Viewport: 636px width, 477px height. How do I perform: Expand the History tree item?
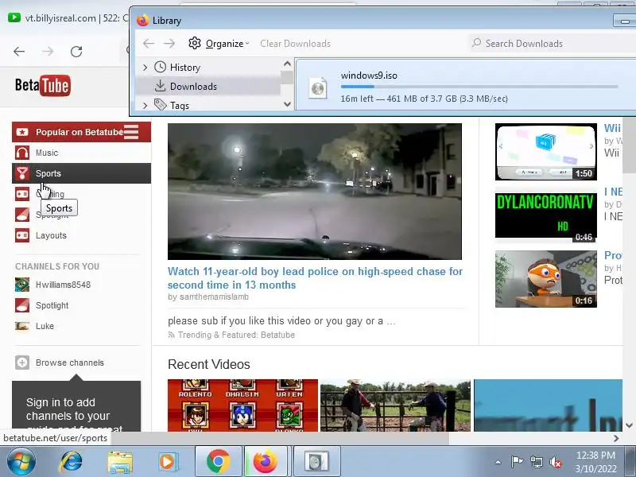(145, 68)
